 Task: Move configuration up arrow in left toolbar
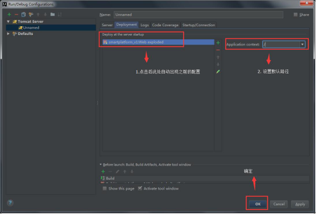tap(38, 15)
